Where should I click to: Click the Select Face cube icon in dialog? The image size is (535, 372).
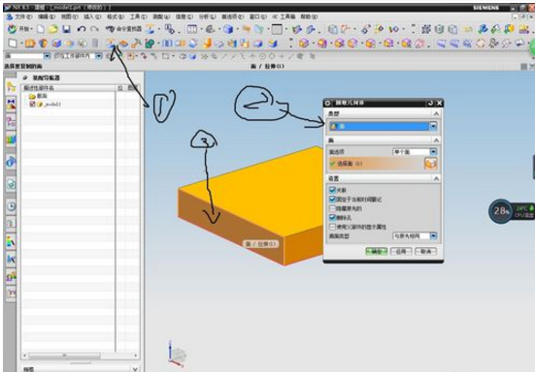click(x=430, y=164)
